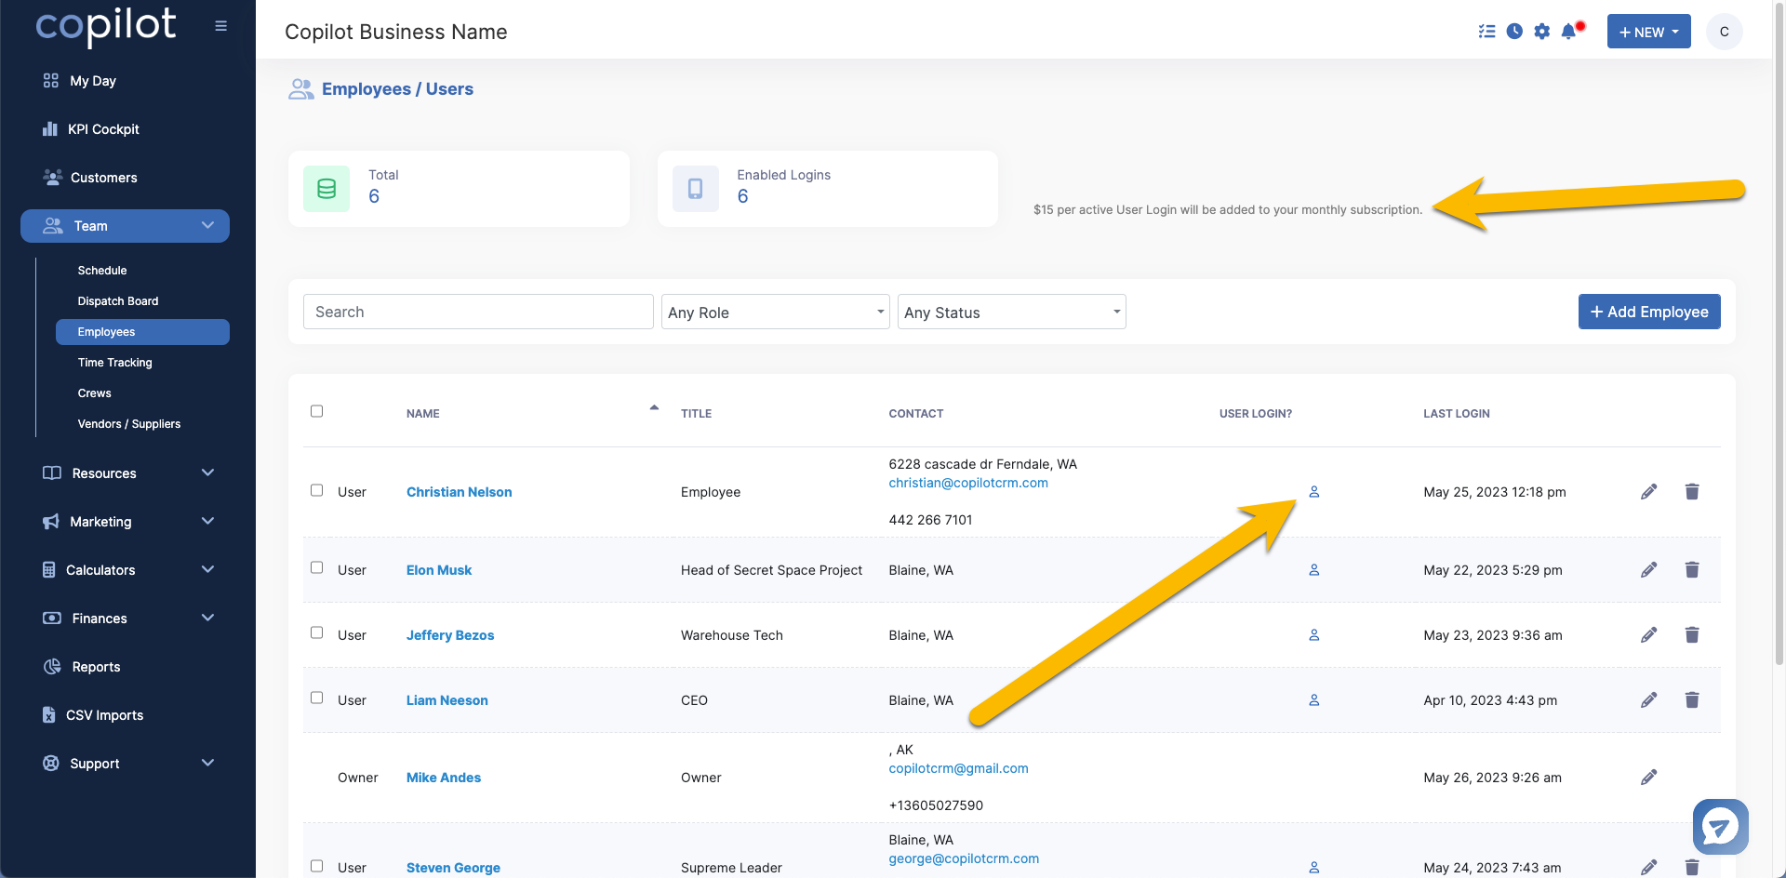1786x878 pixels.
Task: Open CSV Imports in sidebar
Action: 93,715
